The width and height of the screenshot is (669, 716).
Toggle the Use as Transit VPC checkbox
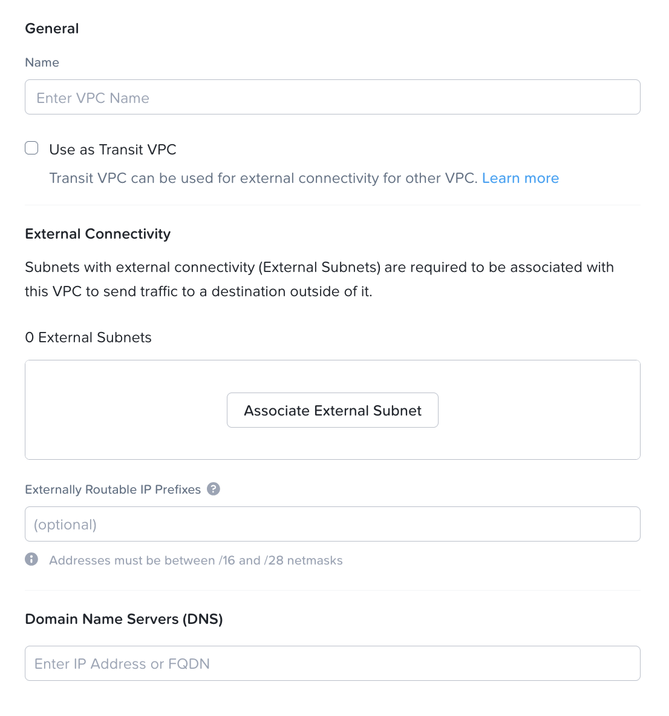tap(31, 148)
